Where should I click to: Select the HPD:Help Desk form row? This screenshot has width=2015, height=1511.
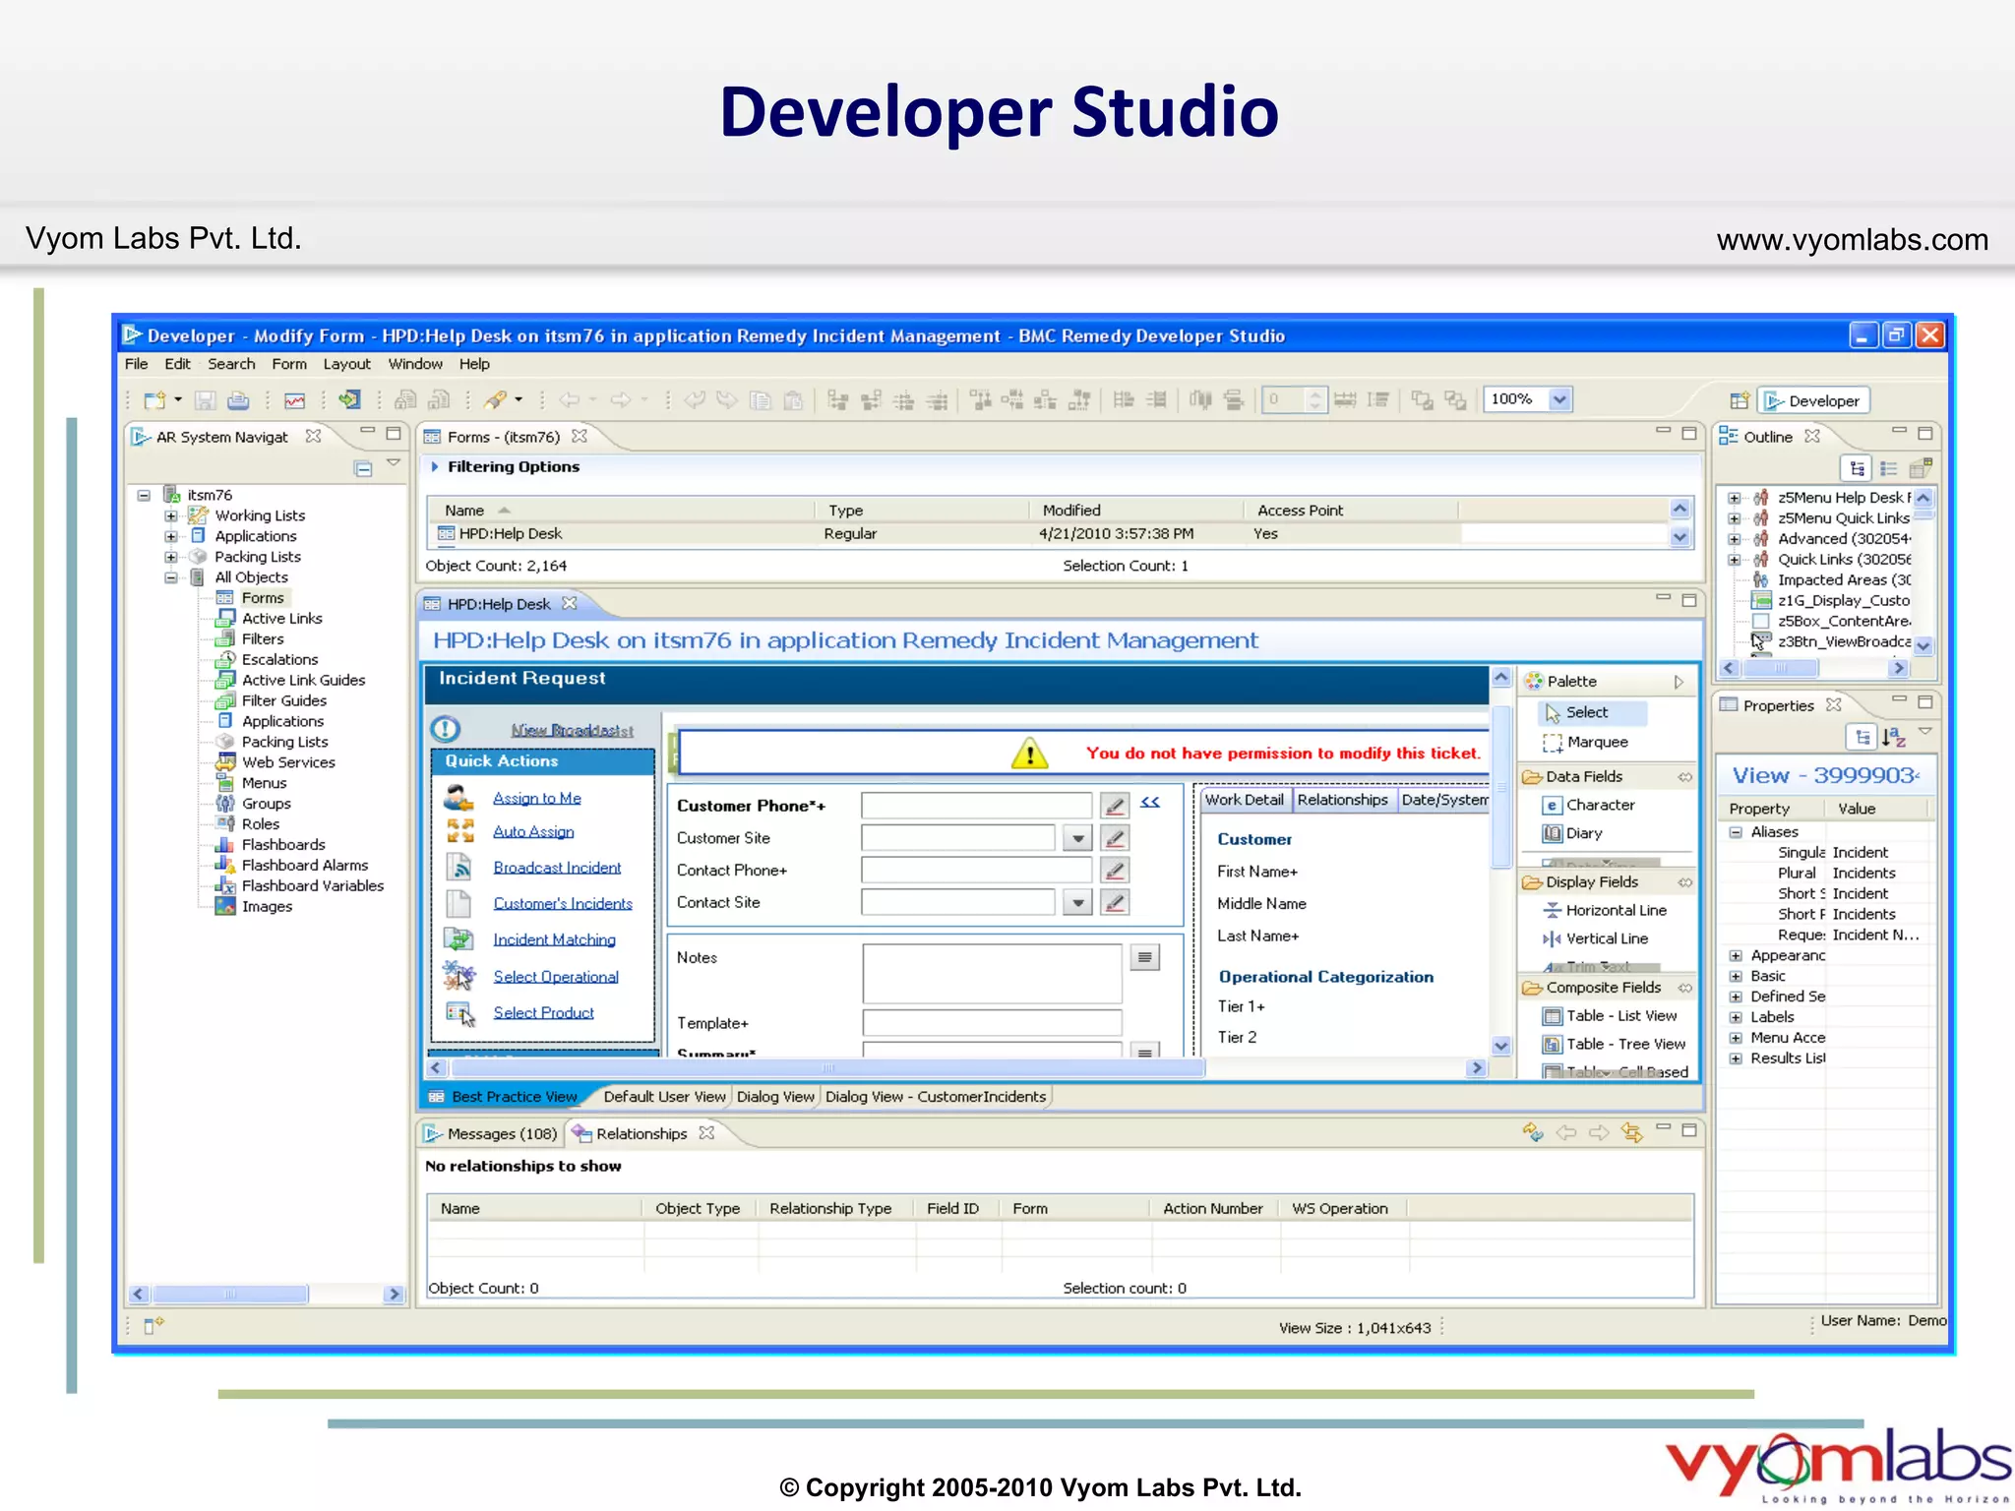pyautogui.click(x=945, y=533)
